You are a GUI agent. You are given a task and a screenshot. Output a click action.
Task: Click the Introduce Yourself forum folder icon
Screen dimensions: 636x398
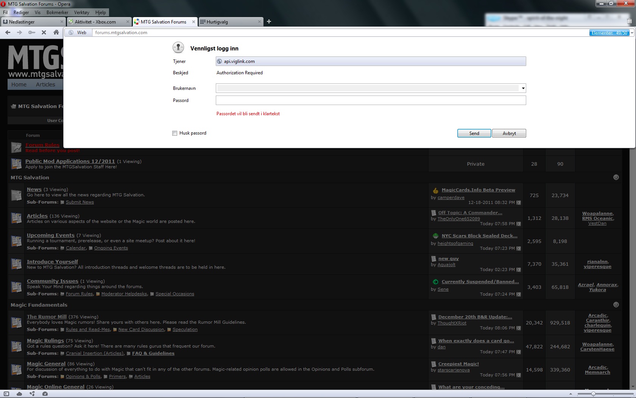(x=16, y=264)
